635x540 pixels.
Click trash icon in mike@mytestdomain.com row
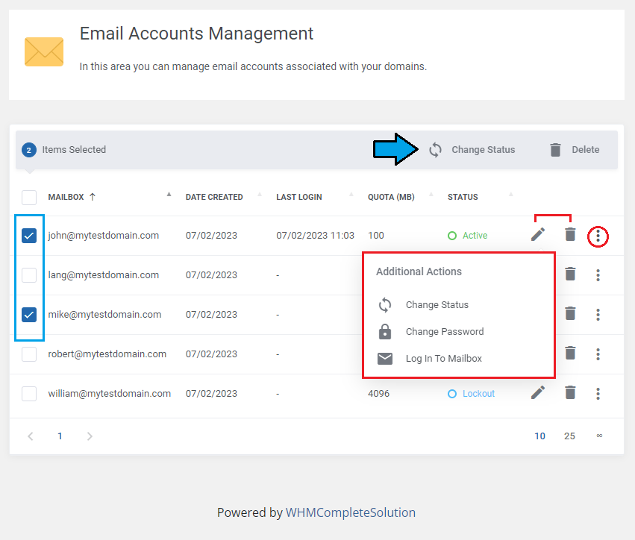click(x=570, y=313)
